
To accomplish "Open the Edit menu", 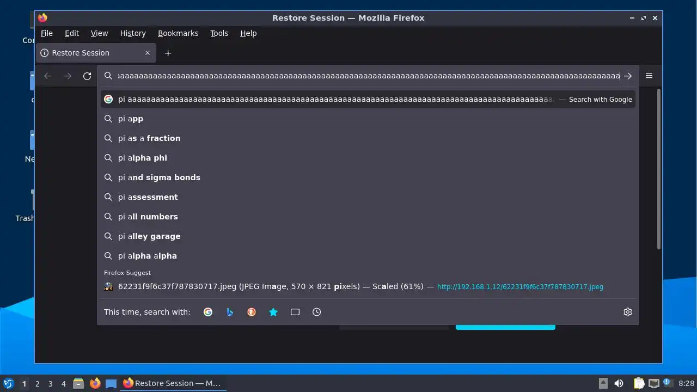I will [x=72, y=33].
